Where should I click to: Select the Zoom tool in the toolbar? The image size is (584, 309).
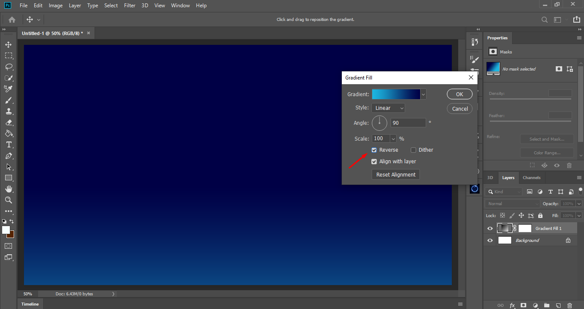pos(9,200)
